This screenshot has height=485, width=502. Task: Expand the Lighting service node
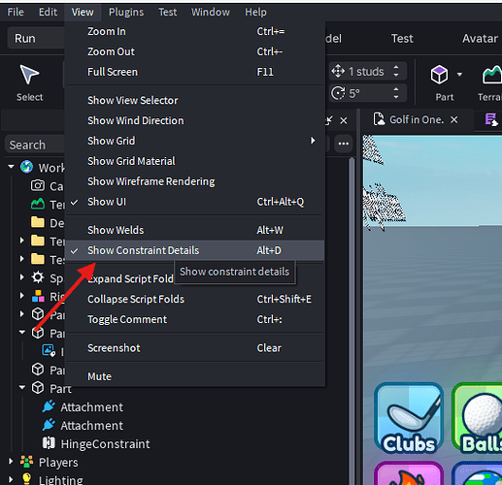[11, 479]
